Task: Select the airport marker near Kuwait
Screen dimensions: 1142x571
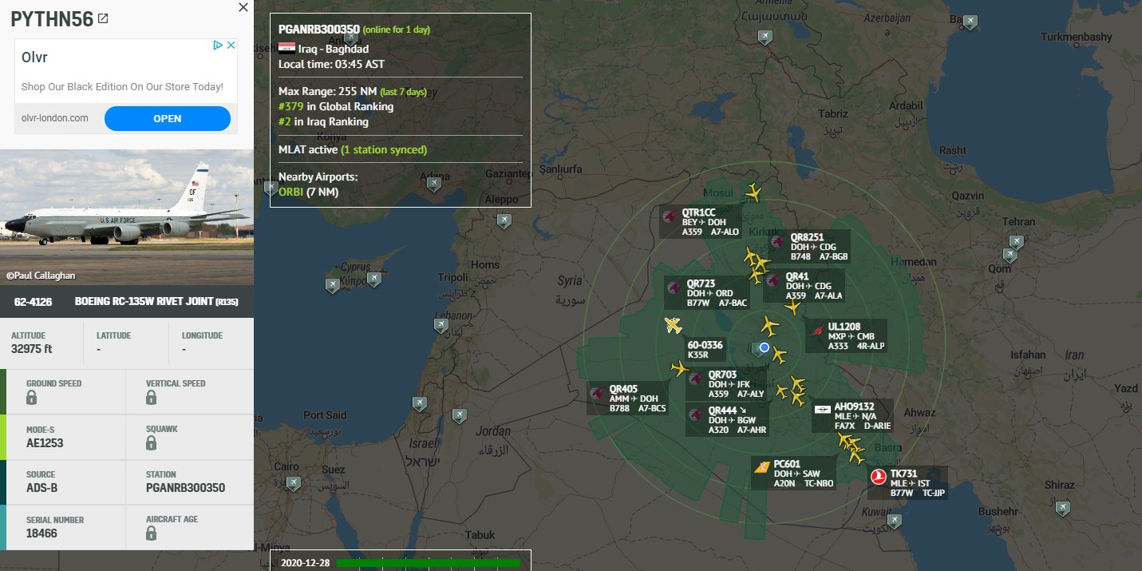Action: [894, 521]
